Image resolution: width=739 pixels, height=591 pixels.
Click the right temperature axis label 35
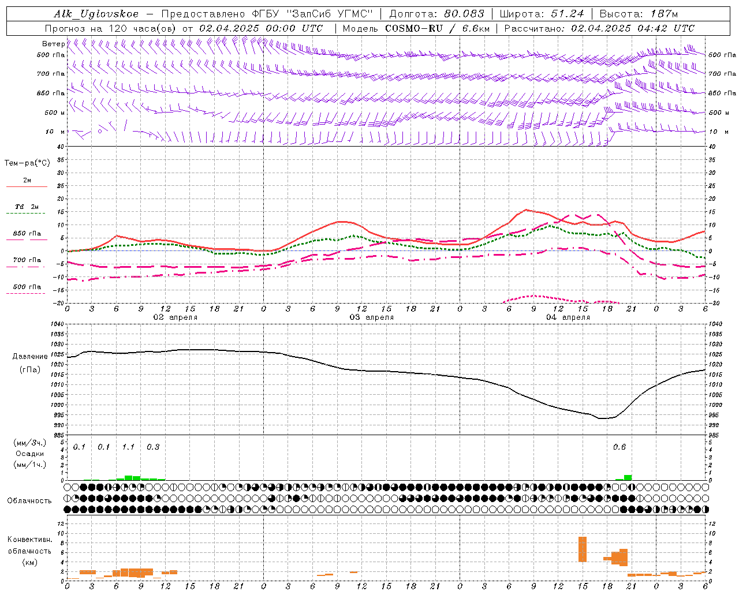pyautogui.click(x=712, y=160)
